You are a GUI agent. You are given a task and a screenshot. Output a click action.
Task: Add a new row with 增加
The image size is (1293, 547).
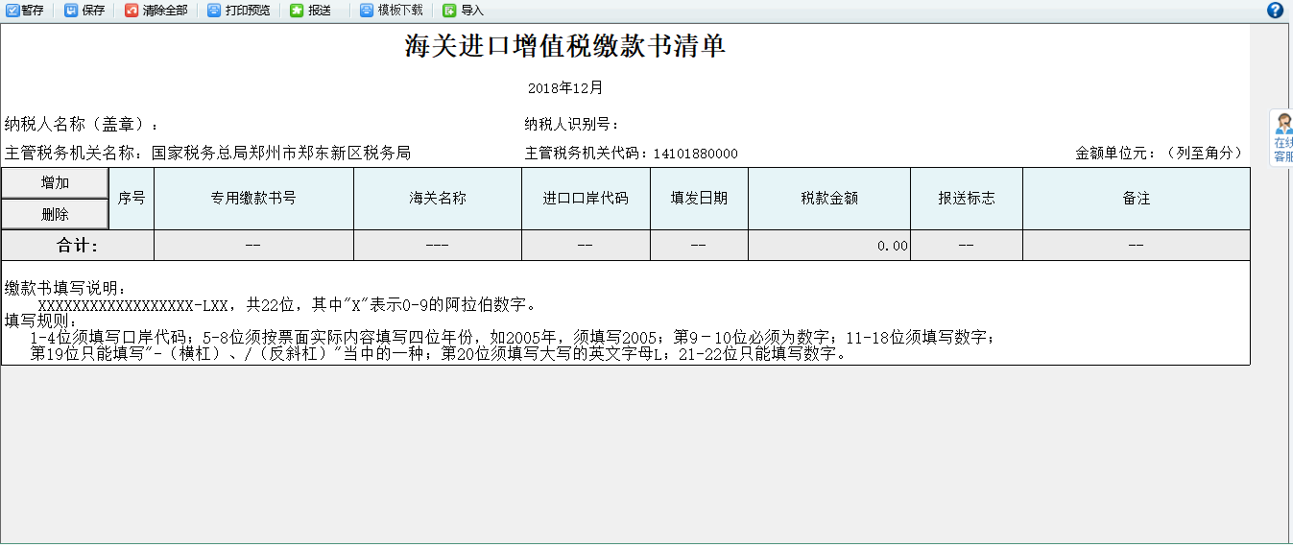[x=55, y=183]
